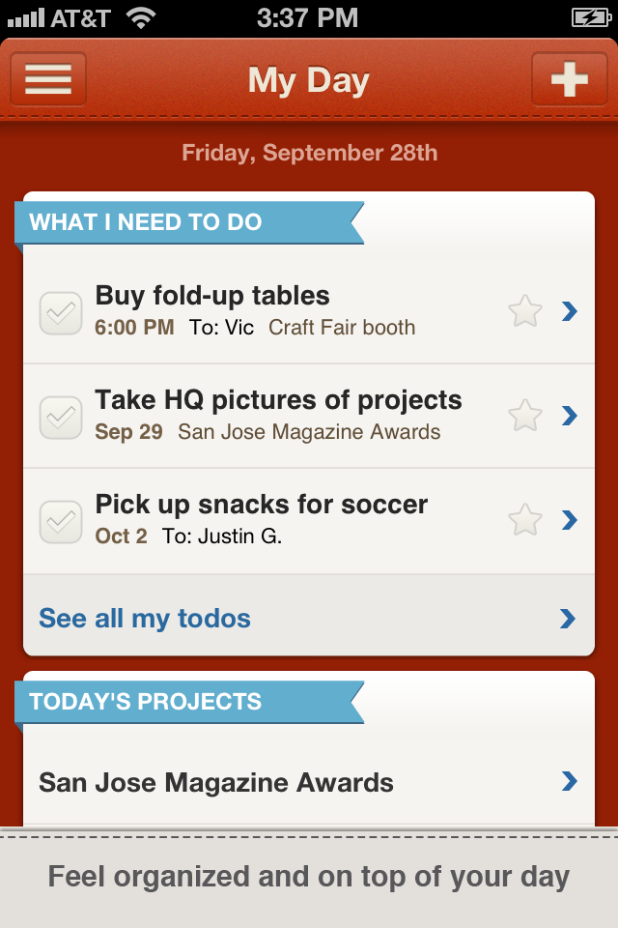
Task: Tap the plus add button
Action: [x=569, y=79]
